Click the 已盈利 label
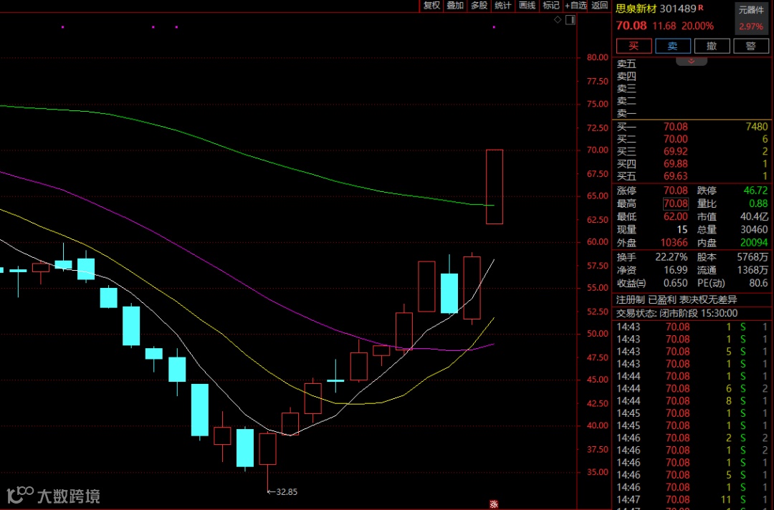Viewport: 774px width, 510px height. [x=662, y=300]
